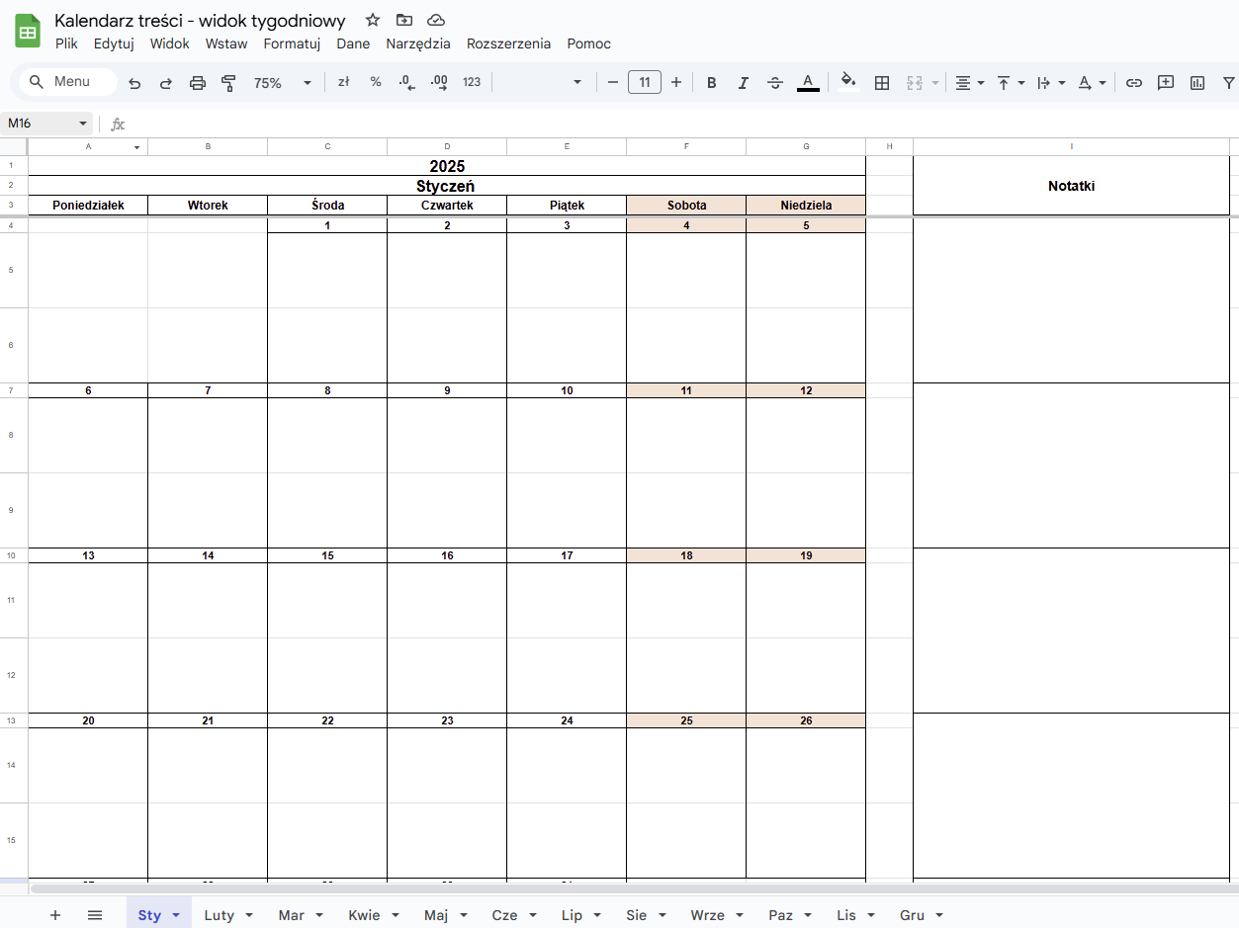1239x928 pixels.
Task: Add a comment using the toolbar icon
Action: 1166,83
